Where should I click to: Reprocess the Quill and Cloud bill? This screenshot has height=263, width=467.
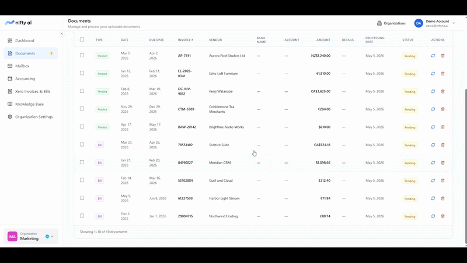tap(433, 181)
